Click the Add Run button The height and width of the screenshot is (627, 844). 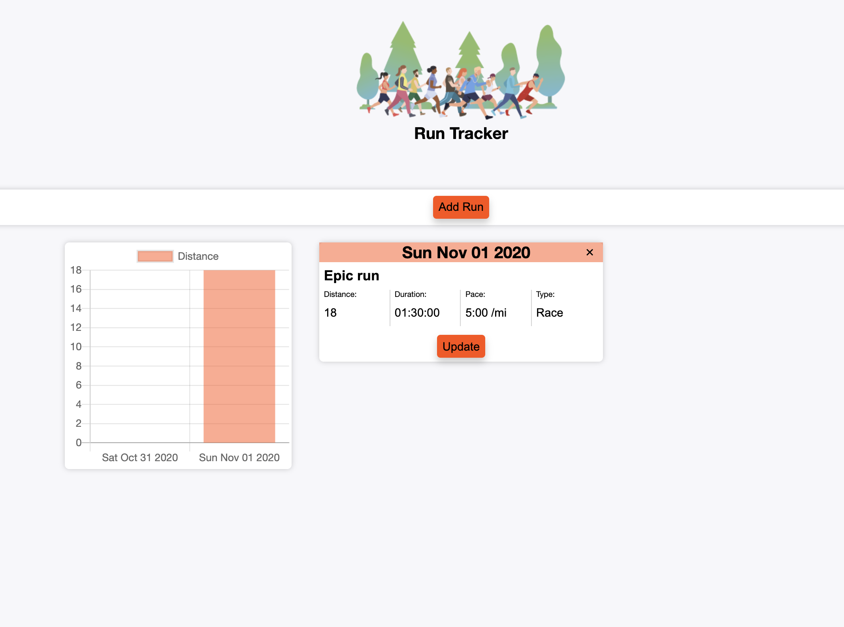461,207
